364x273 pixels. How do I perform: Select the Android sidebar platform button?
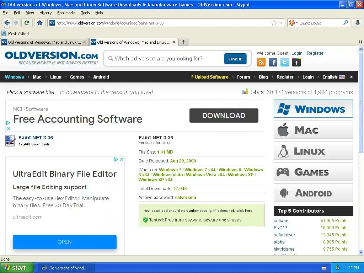[313, 193]
